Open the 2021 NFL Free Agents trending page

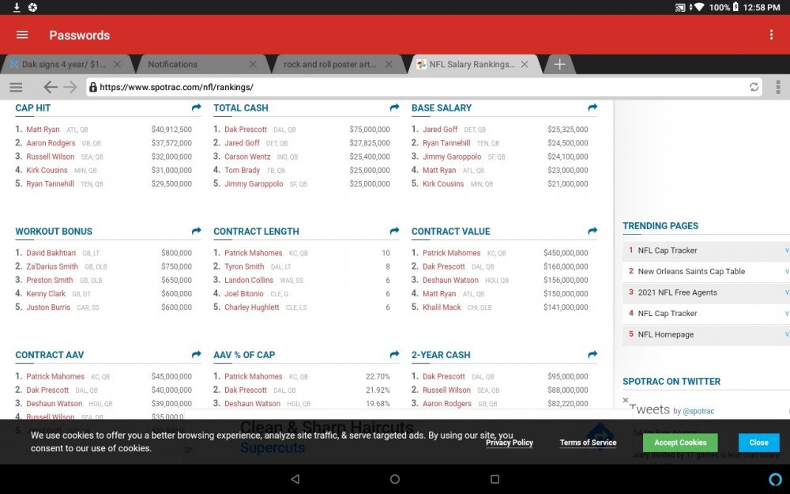pyautogui.click(x=677, y=292)
